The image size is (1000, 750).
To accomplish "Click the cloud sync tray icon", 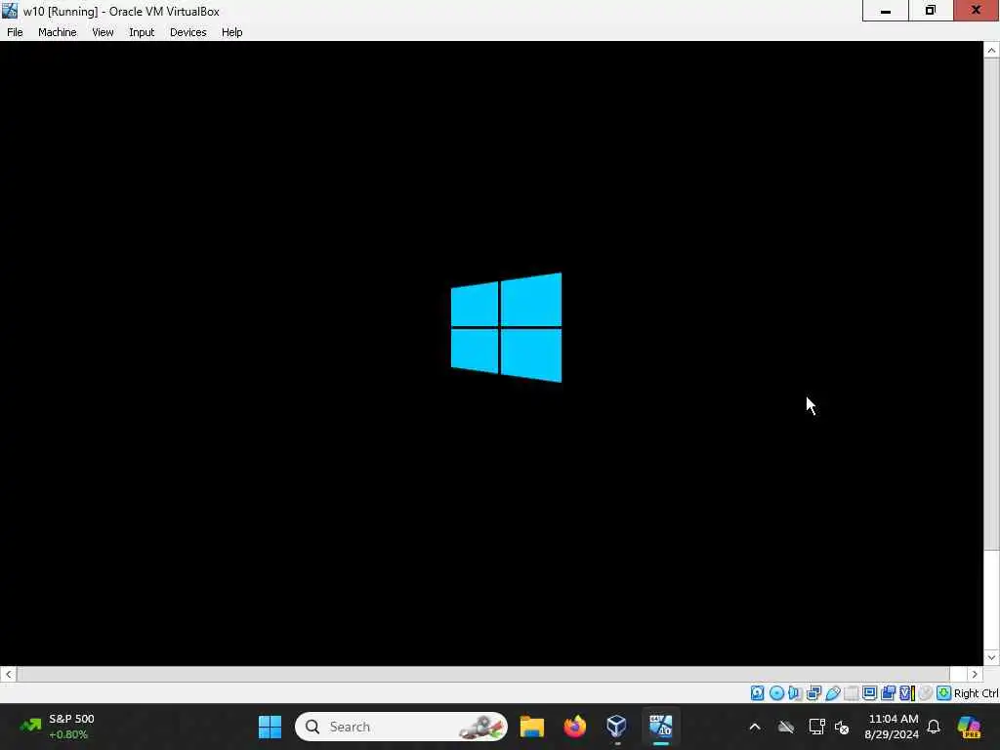I will tap(786, 727).
